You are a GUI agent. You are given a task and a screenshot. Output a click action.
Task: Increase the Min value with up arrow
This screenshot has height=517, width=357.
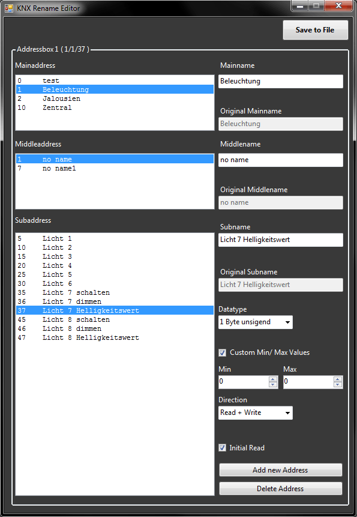[272, 379]
